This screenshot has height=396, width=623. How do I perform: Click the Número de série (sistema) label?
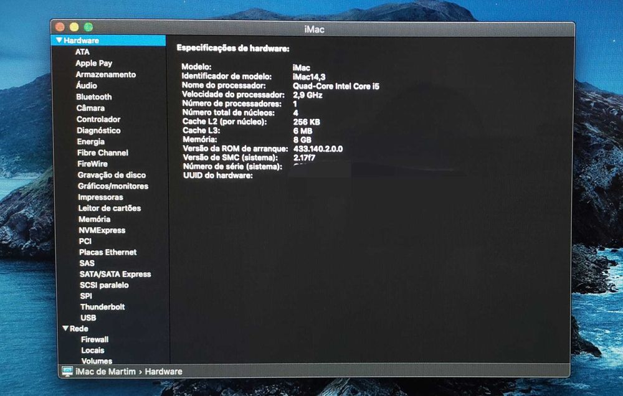232,166
